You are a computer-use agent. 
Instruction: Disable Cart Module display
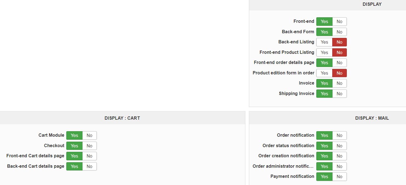[x=89, y=135]
